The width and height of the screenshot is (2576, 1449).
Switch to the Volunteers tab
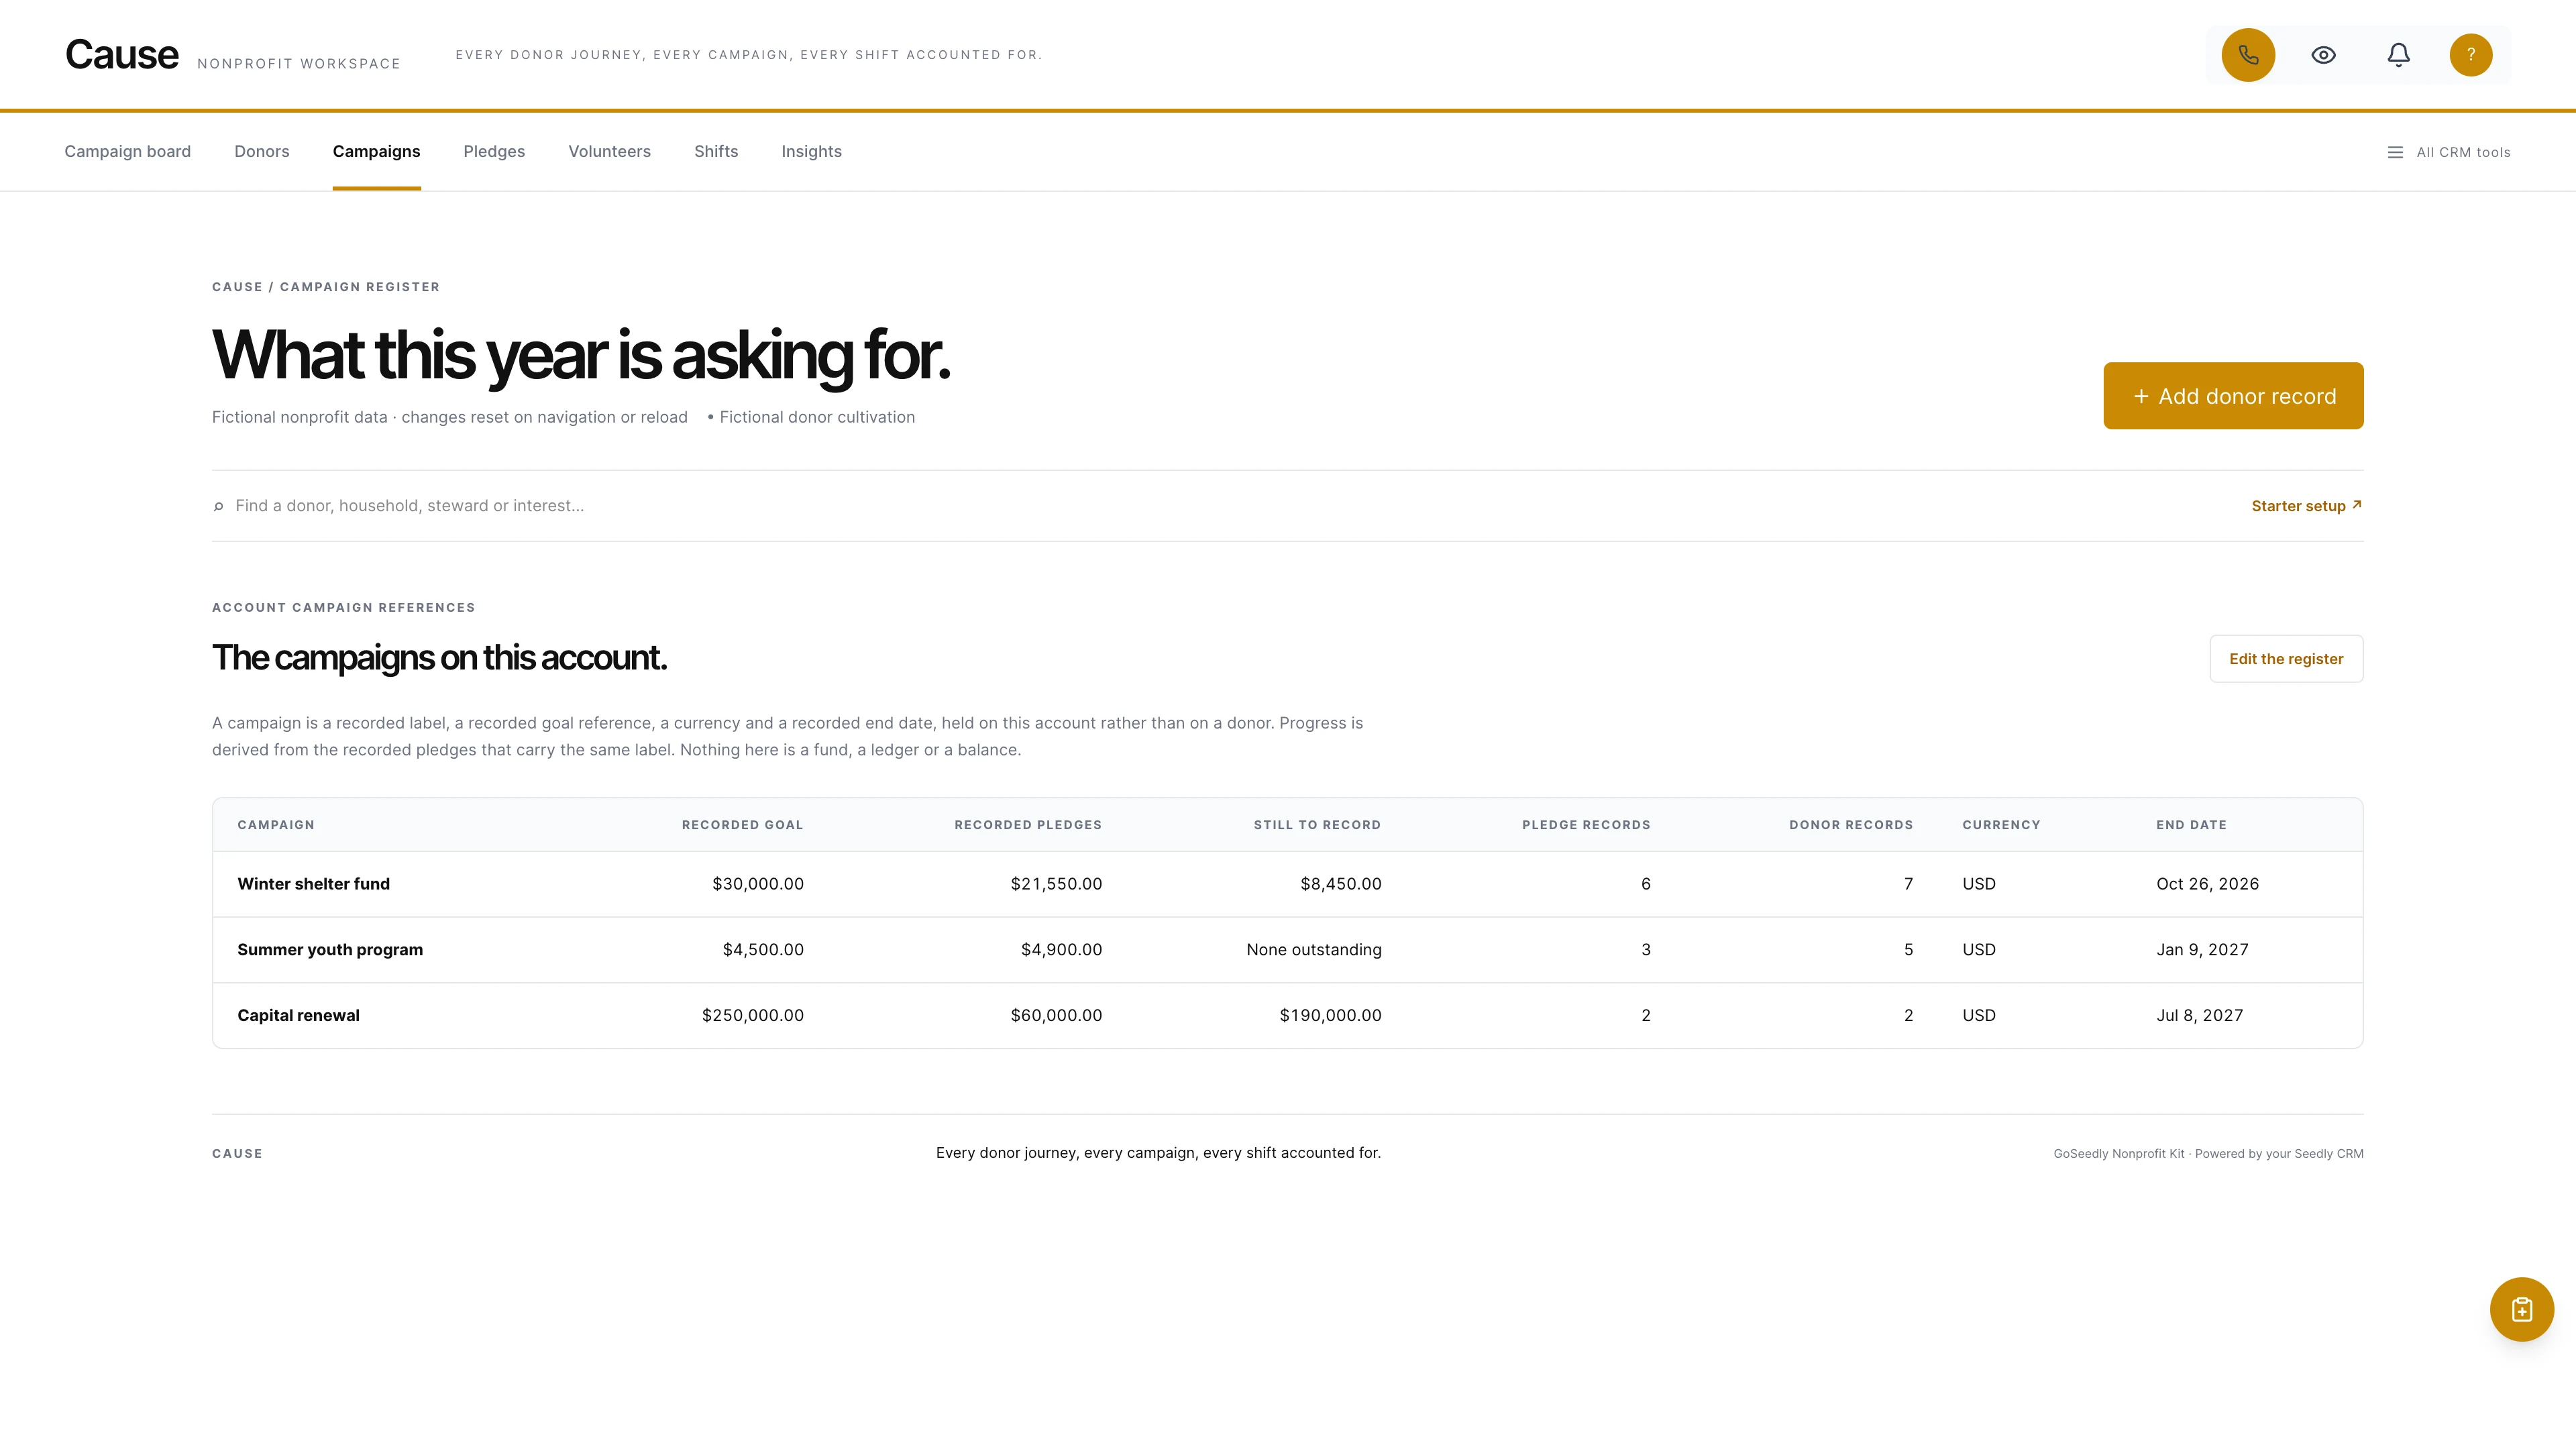[609, 151]
